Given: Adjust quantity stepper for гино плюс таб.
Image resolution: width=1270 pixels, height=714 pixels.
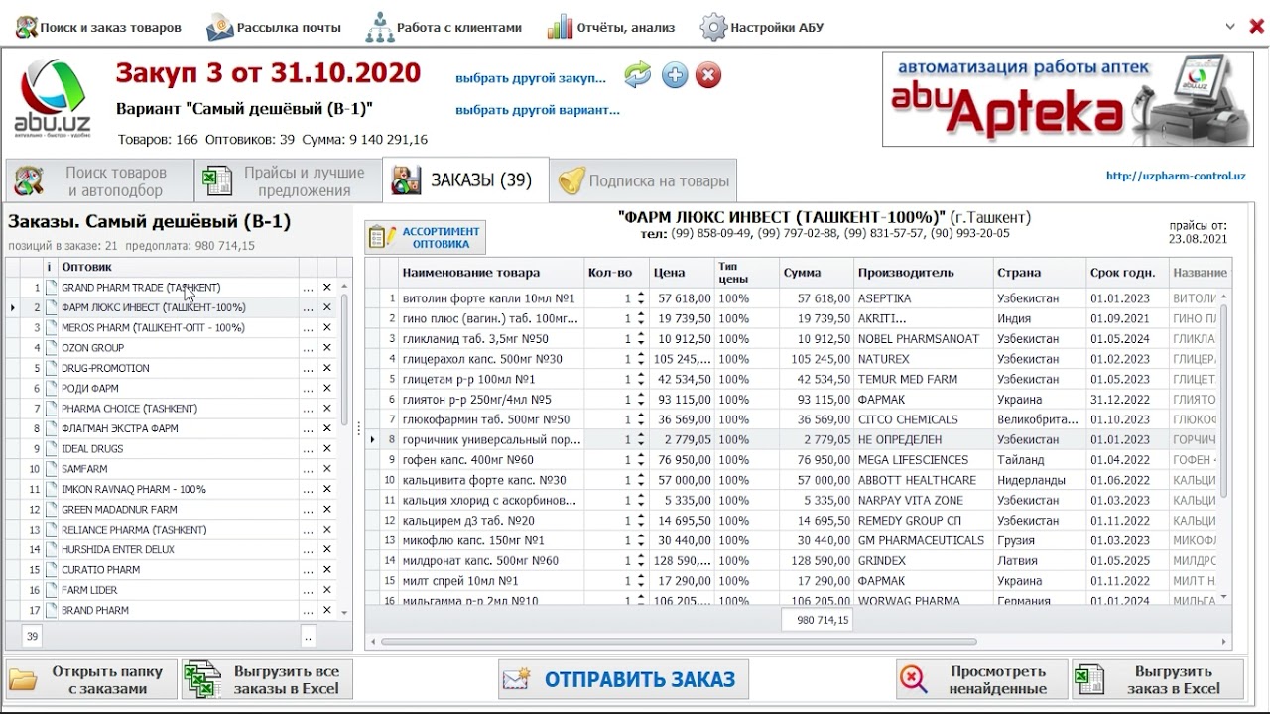Looking at the screenshot, I should click(x=640, y=318).
